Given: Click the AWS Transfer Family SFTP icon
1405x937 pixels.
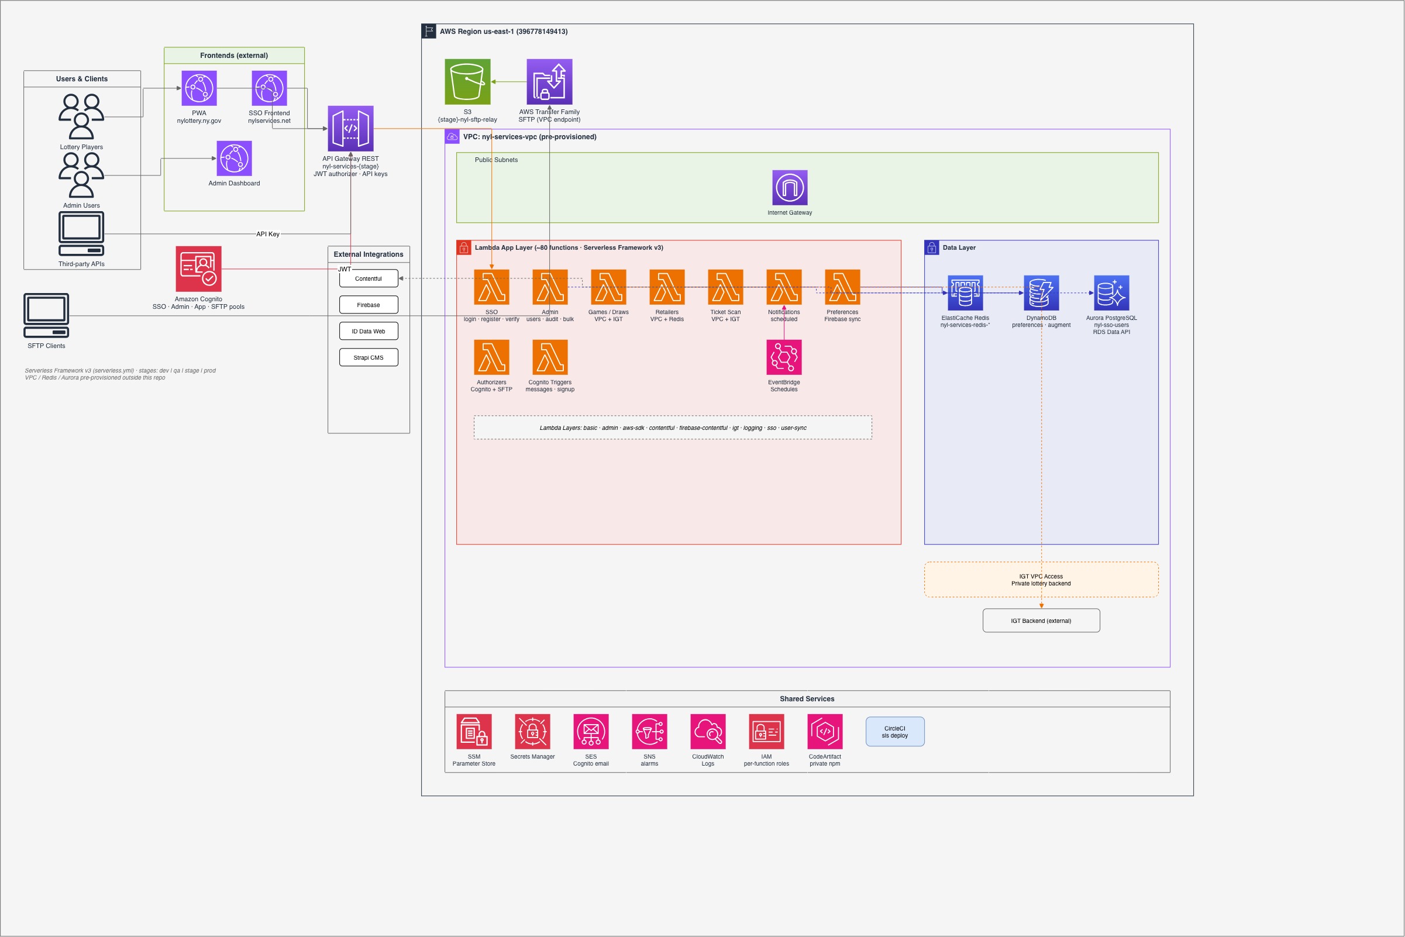Looking at the screenshot, I should 549,82.
